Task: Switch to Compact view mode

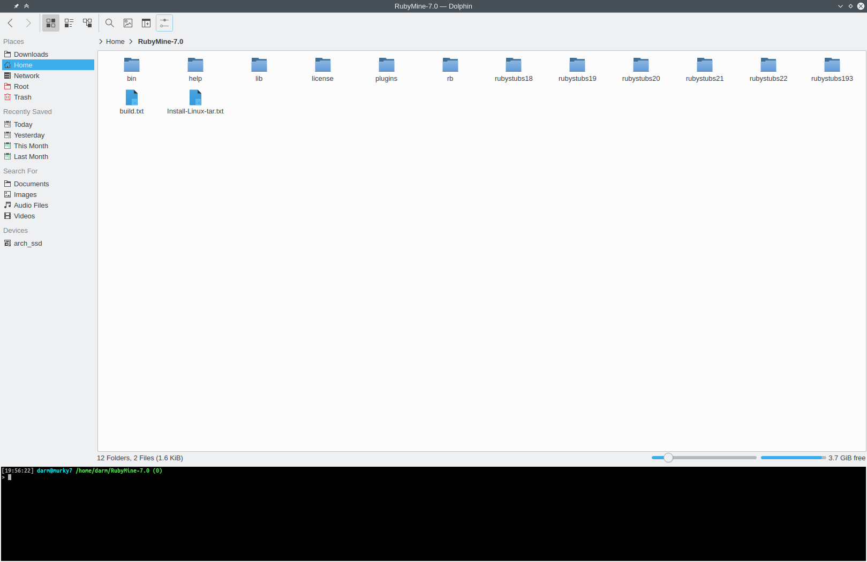Action: 69,23
